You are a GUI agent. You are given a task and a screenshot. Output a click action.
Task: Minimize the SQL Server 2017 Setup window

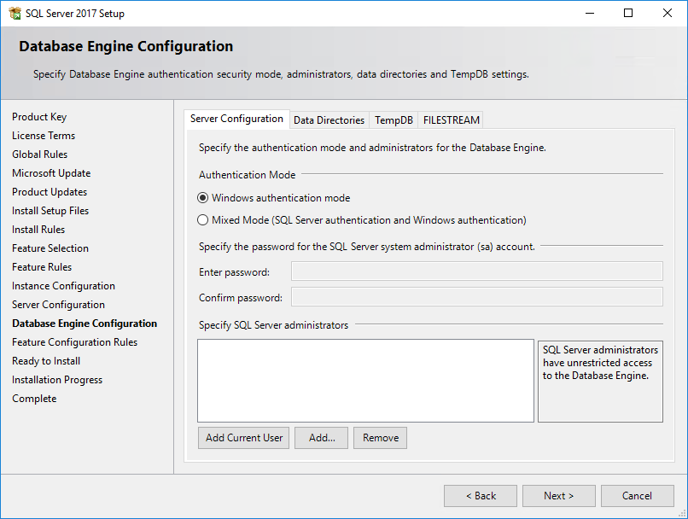590,13
